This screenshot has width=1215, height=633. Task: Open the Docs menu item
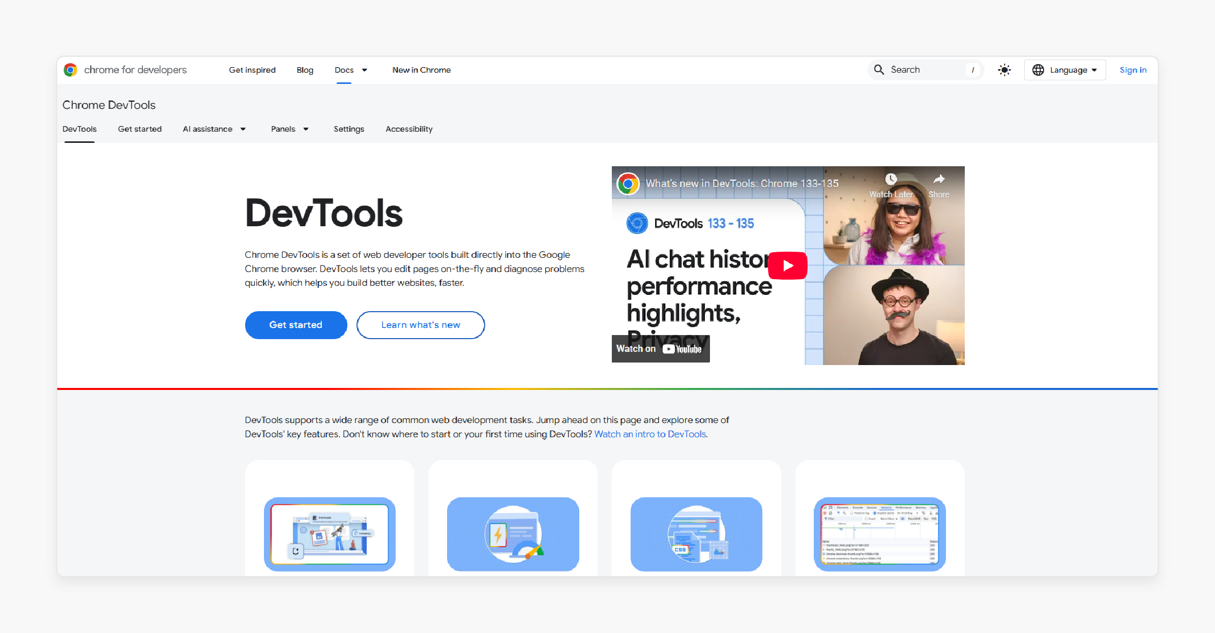(344, 70)
